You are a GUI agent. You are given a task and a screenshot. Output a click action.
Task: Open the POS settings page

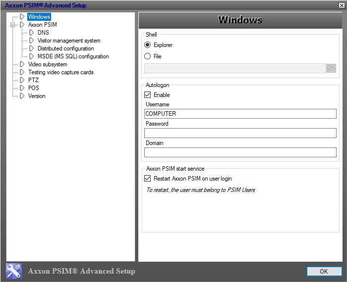tap(33, 88)
